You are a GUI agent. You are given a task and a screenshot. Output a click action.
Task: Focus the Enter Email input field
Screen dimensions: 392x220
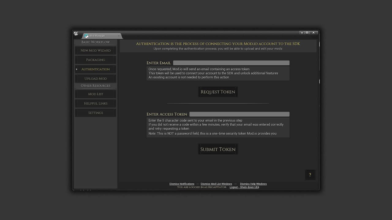(x=231, y=63)
